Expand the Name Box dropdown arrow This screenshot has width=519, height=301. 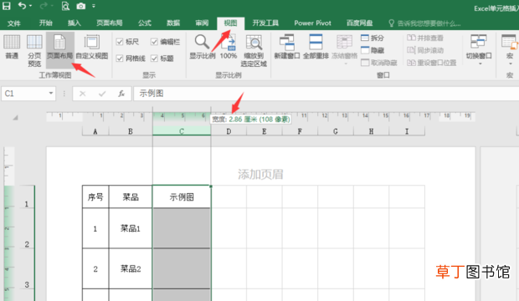click(x=50, y=94)
